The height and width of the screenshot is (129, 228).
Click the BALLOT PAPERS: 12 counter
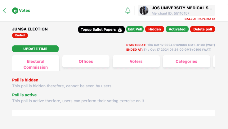(x=200, y=19)
